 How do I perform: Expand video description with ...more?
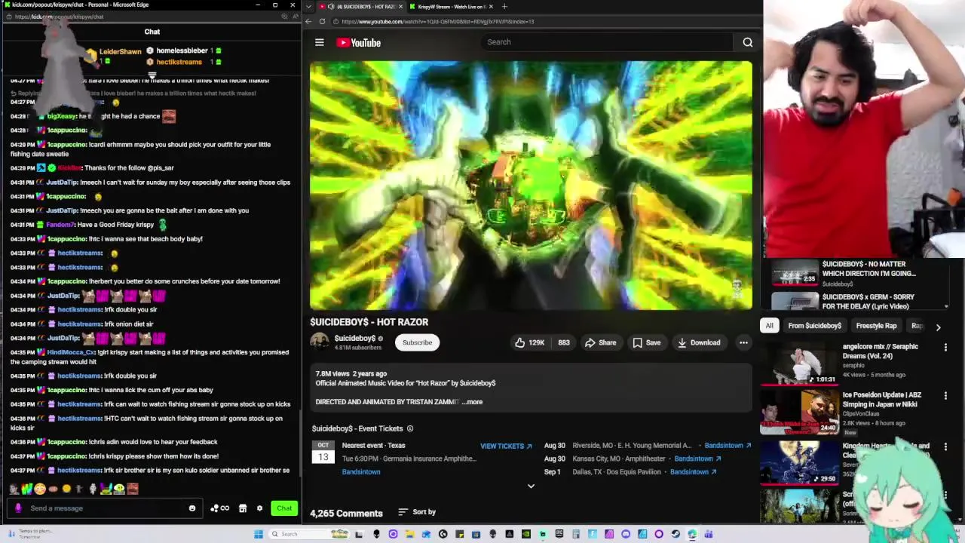pos(472,402)
